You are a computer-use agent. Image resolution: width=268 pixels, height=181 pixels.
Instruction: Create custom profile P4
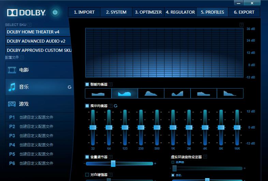(x=40, y=145)
